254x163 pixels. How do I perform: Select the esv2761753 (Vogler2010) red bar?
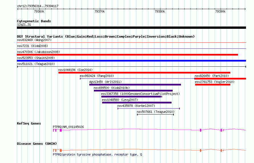[x=213, y=85]
